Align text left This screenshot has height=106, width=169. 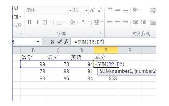point(110,22)
